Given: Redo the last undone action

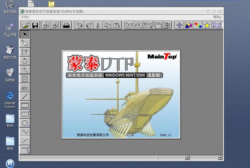Looking at the screenshot, I should coord(89,25).
